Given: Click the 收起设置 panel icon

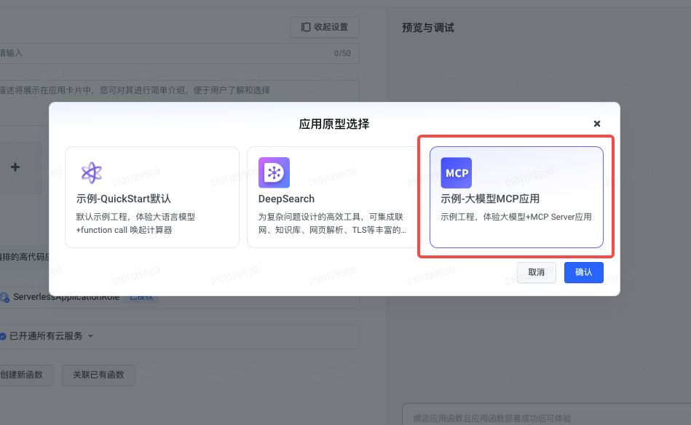Looking at the screenshot, I should tap(305, 28).
